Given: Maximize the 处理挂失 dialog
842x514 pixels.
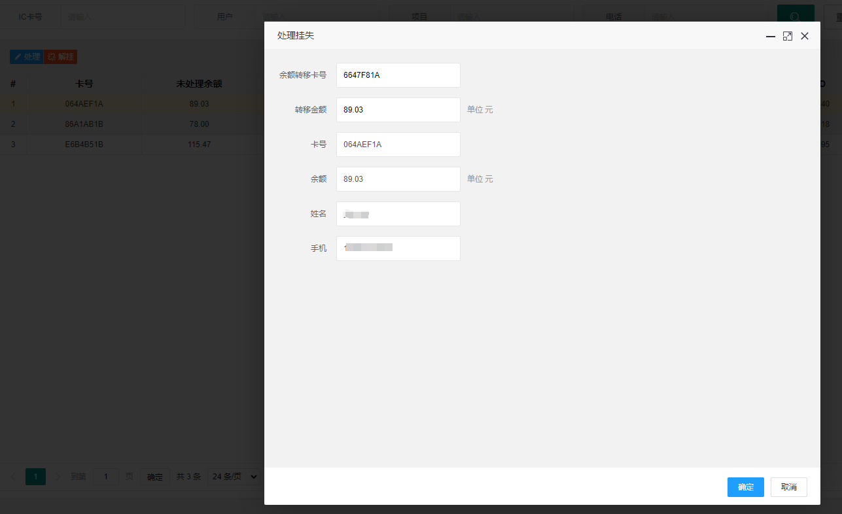Looking at the screenshot, I should [788, 37].
